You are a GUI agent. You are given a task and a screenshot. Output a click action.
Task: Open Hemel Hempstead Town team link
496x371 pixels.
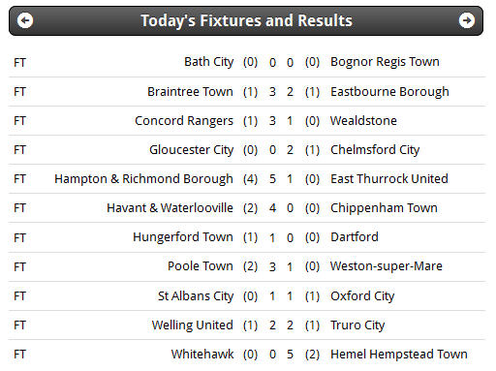tap(399, 355)
